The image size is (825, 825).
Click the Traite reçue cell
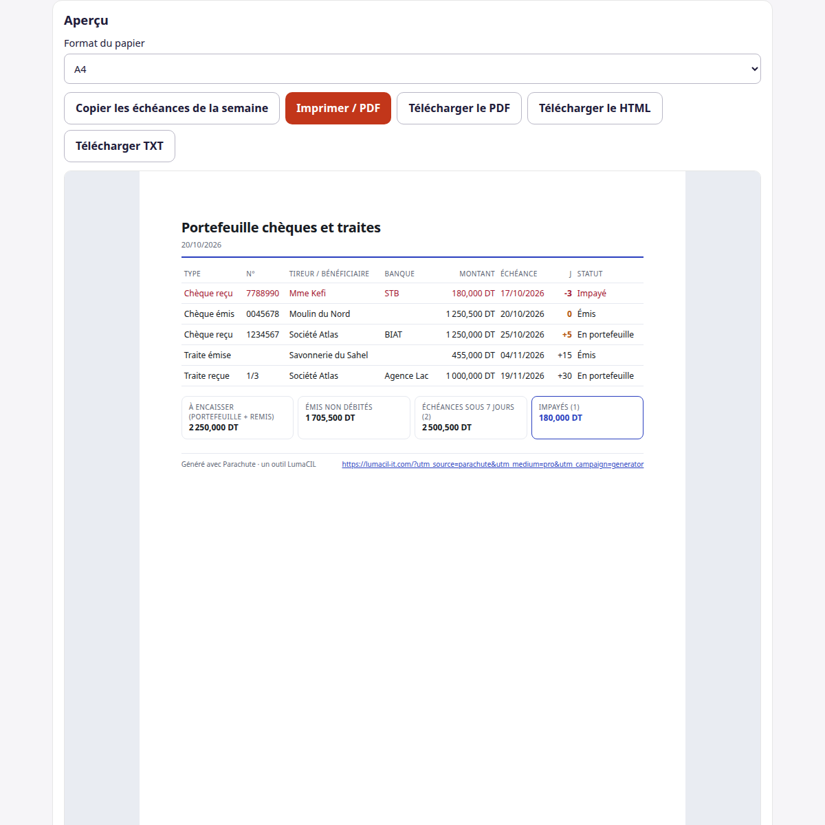(x=207, y=376)
